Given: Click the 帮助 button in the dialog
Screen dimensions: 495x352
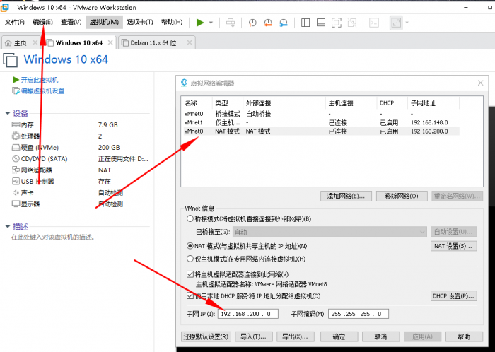Looking at the screenshot, I should tap(464, 336).
